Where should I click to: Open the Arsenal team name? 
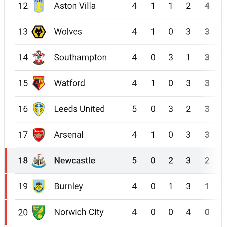pos(69,134)
